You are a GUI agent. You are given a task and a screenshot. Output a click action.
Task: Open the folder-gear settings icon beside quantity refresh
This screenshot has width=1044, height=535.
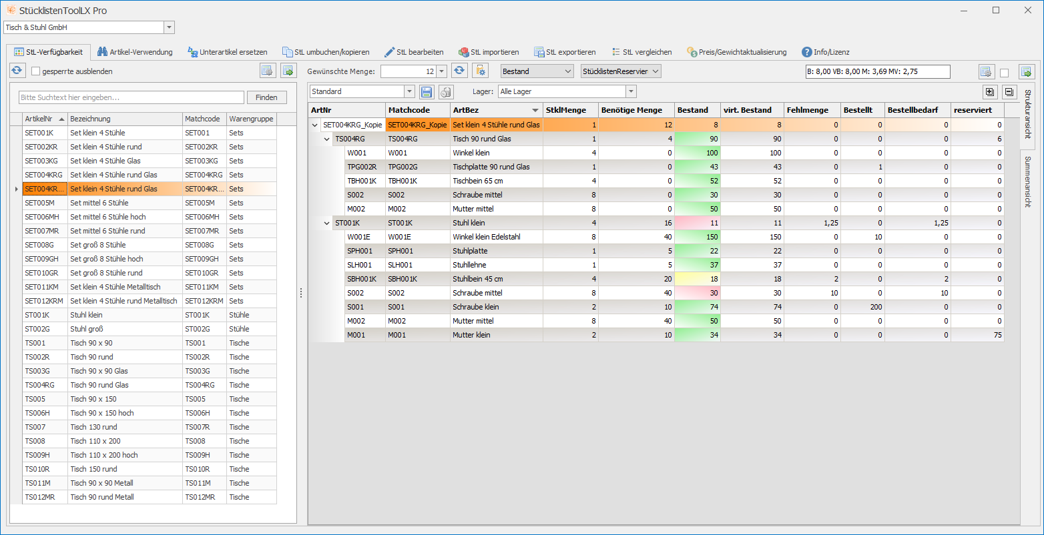click(x=480, y=71)
